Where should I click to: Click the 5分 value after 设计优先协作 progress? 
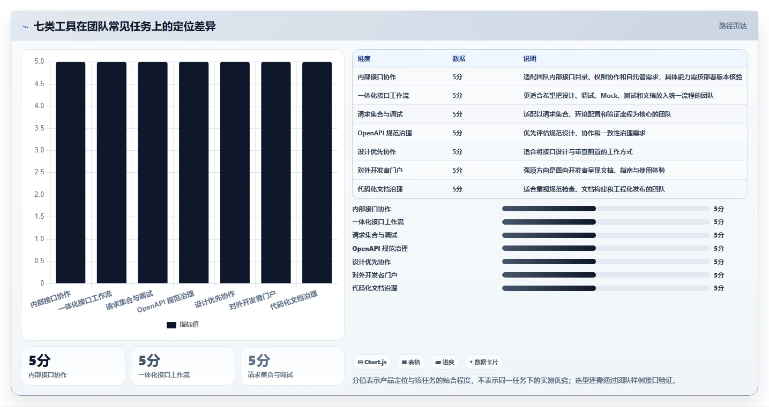click(x=719, y=262)
